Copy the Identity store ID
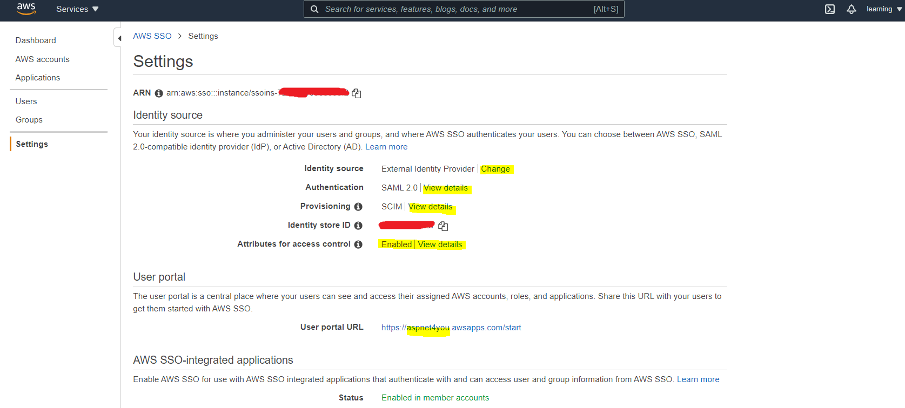This screenshot has height=408, width=905. click(x=443, y=226)
